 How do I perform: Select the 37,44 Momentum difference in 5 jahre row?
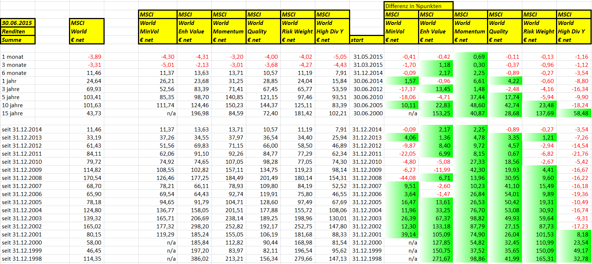coord(470,97)
